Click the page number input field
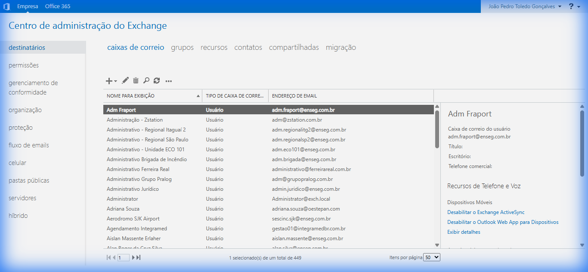Screen dimensions: 588x272 tap(123, 258)
